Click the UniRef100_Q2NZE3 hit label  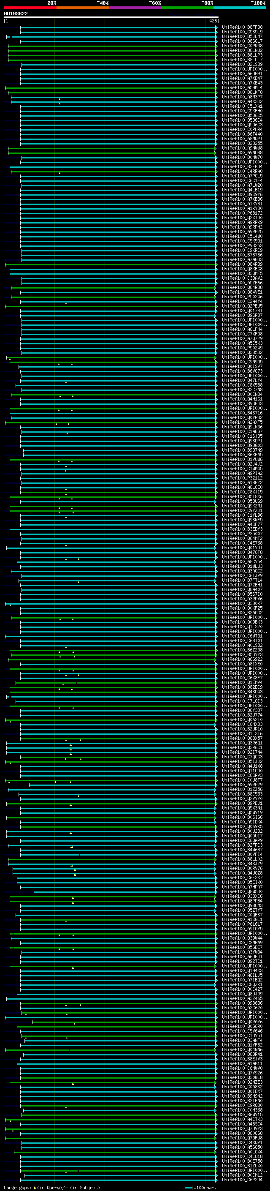pos(242,1082)
